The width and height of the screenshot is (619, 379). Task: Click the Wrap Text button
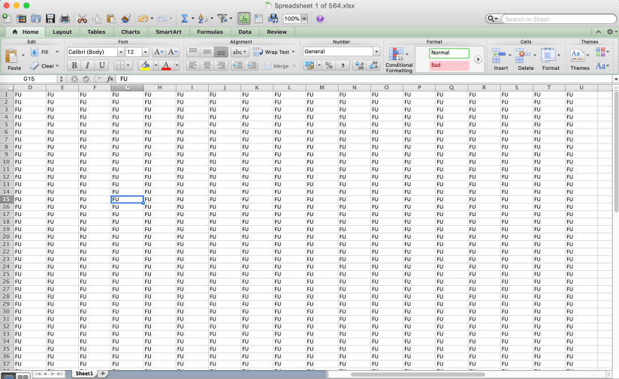273,52
